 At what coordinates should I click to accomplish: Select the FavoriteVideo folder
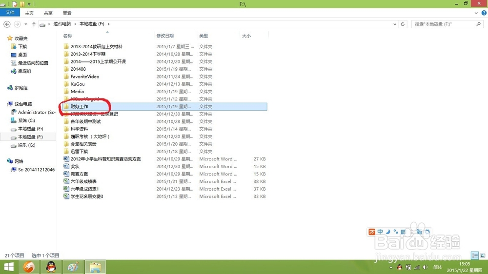tap(84, 77)
